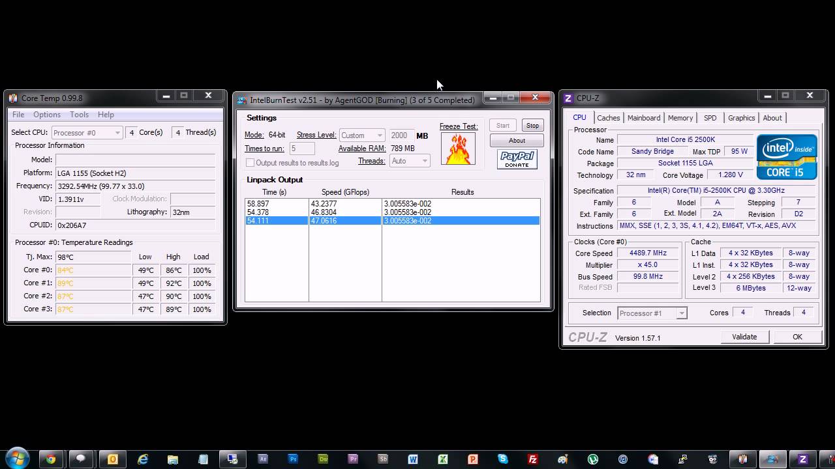The width and height of the screenshot is (835, 469).
Task: Launch Adobe Premiere from taskbar
Action: [x=353, y=459]
